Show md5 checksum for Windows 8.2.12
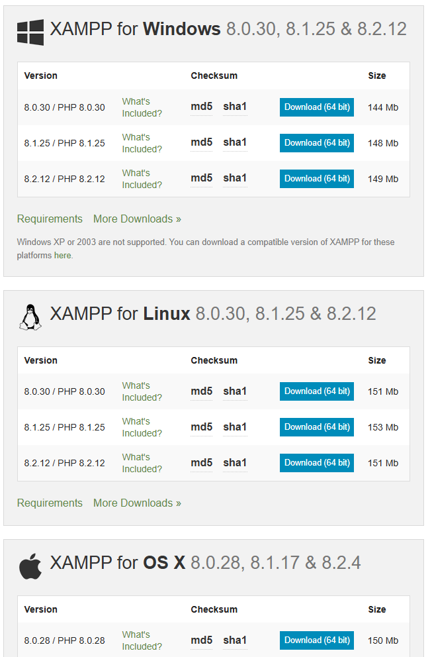 click(x=201, y=178)
